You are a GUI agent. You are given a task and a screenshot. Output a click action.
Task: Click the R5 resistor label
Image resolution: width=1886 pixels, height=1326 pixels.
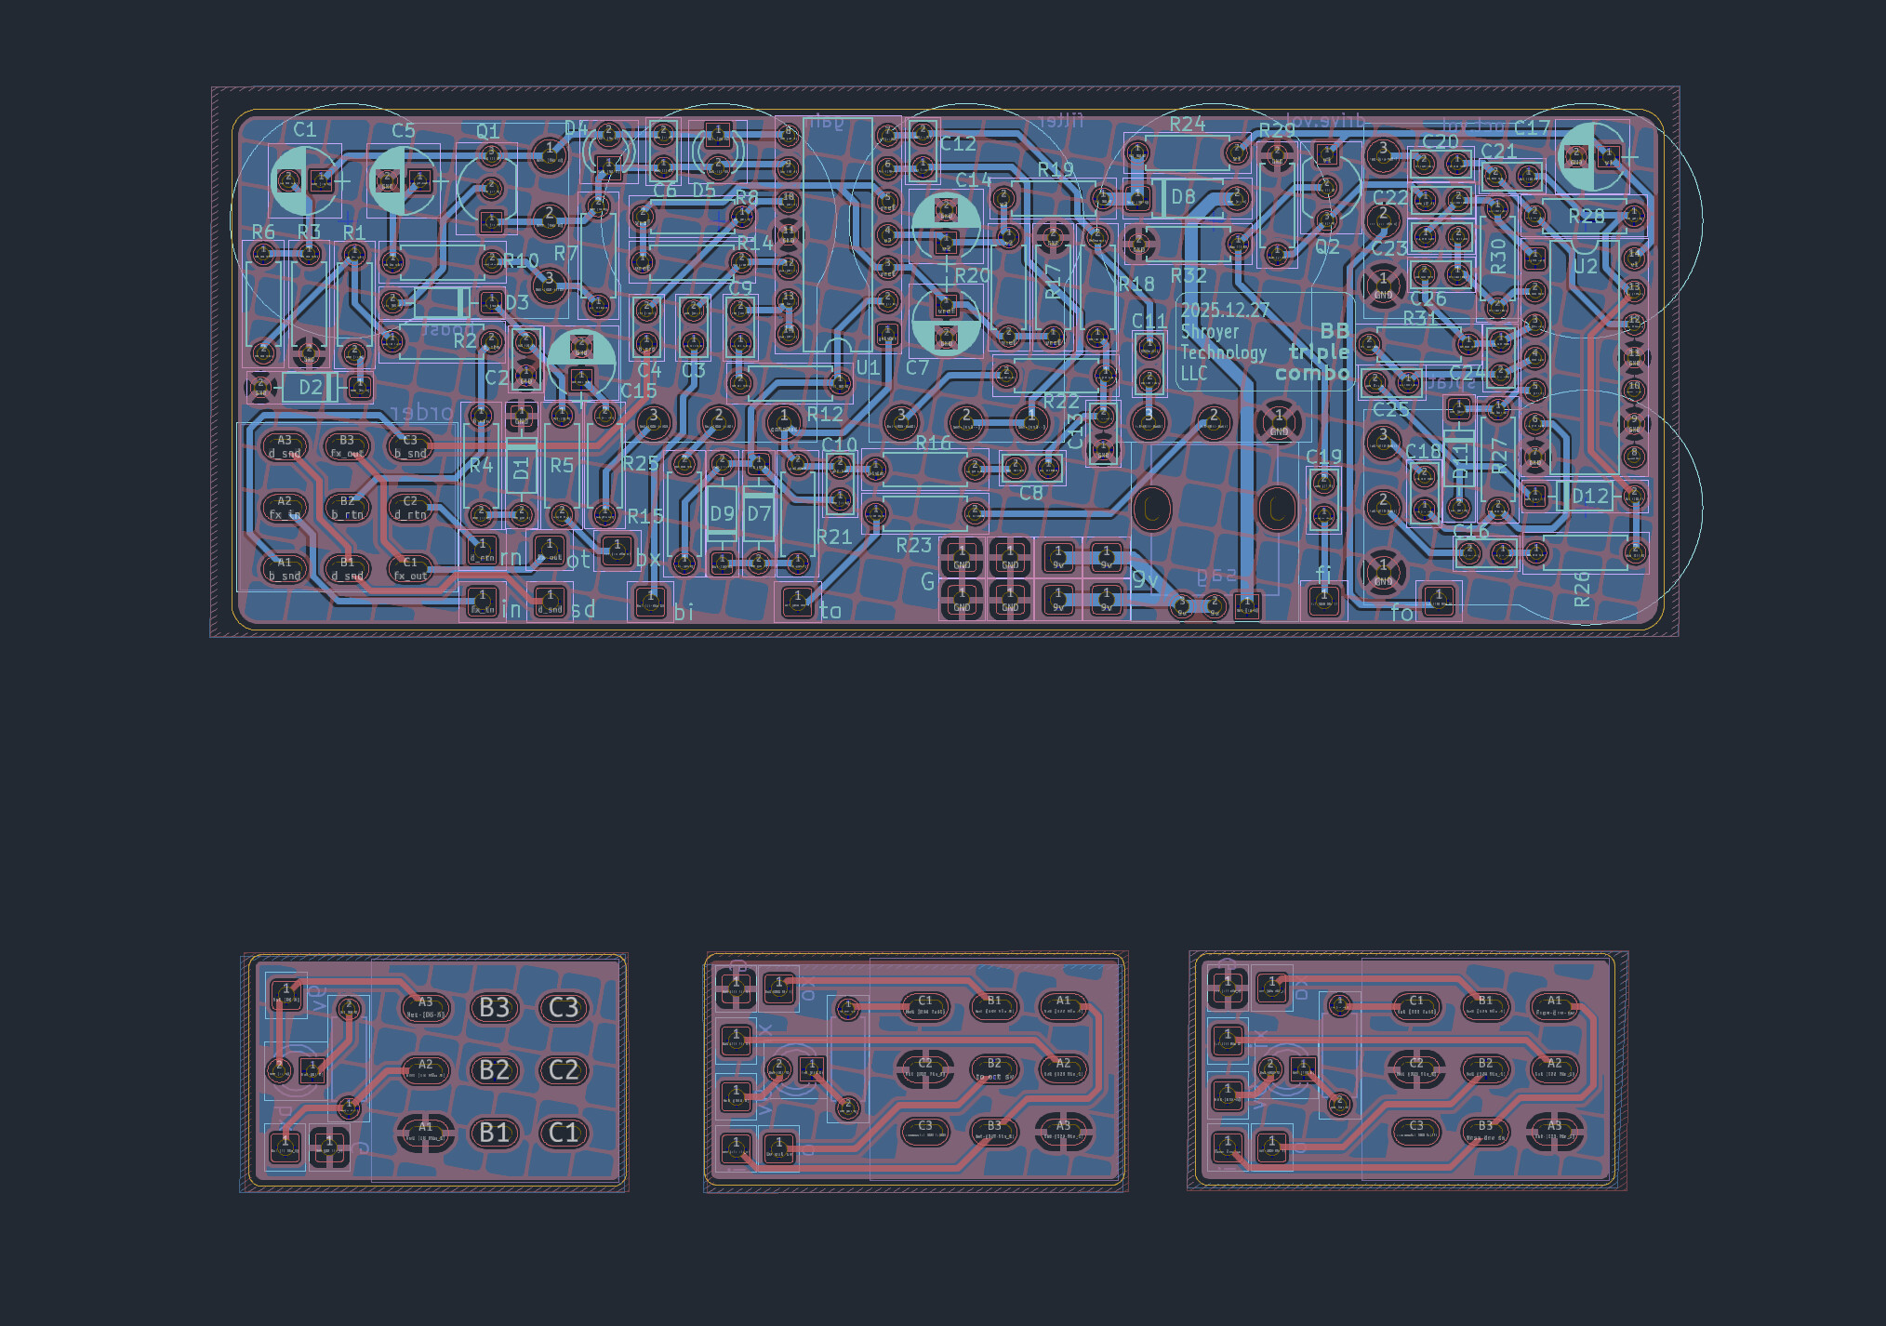[x=562, y=465]
